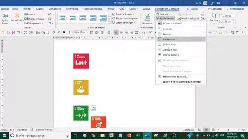Toggle bulleted list formatting
This screenshot has width=248, height=139.
point(102,32)
